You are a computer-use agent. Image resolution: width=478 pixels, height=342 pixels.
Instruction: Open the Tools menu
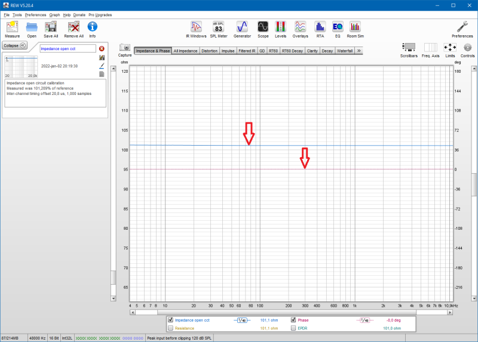click(x=17, y=15)
